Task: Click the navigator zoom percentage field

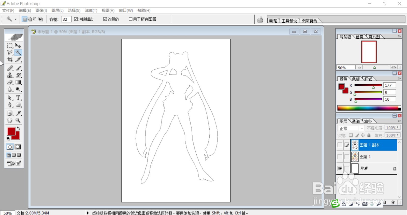Action: click(346, 68)
